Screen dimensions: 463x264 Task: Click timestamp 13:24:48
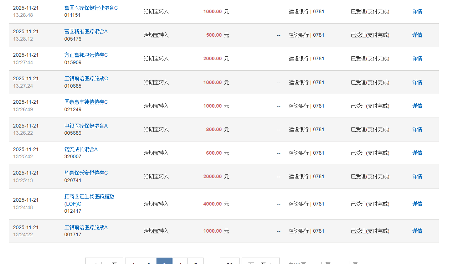[x=23, y=207]
